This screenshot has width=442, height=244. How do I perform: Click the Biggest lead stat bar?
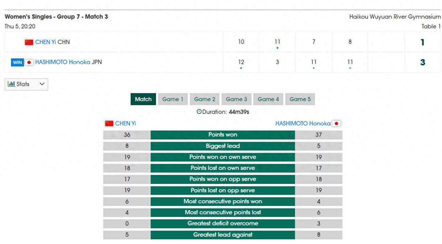pos(223,146)
